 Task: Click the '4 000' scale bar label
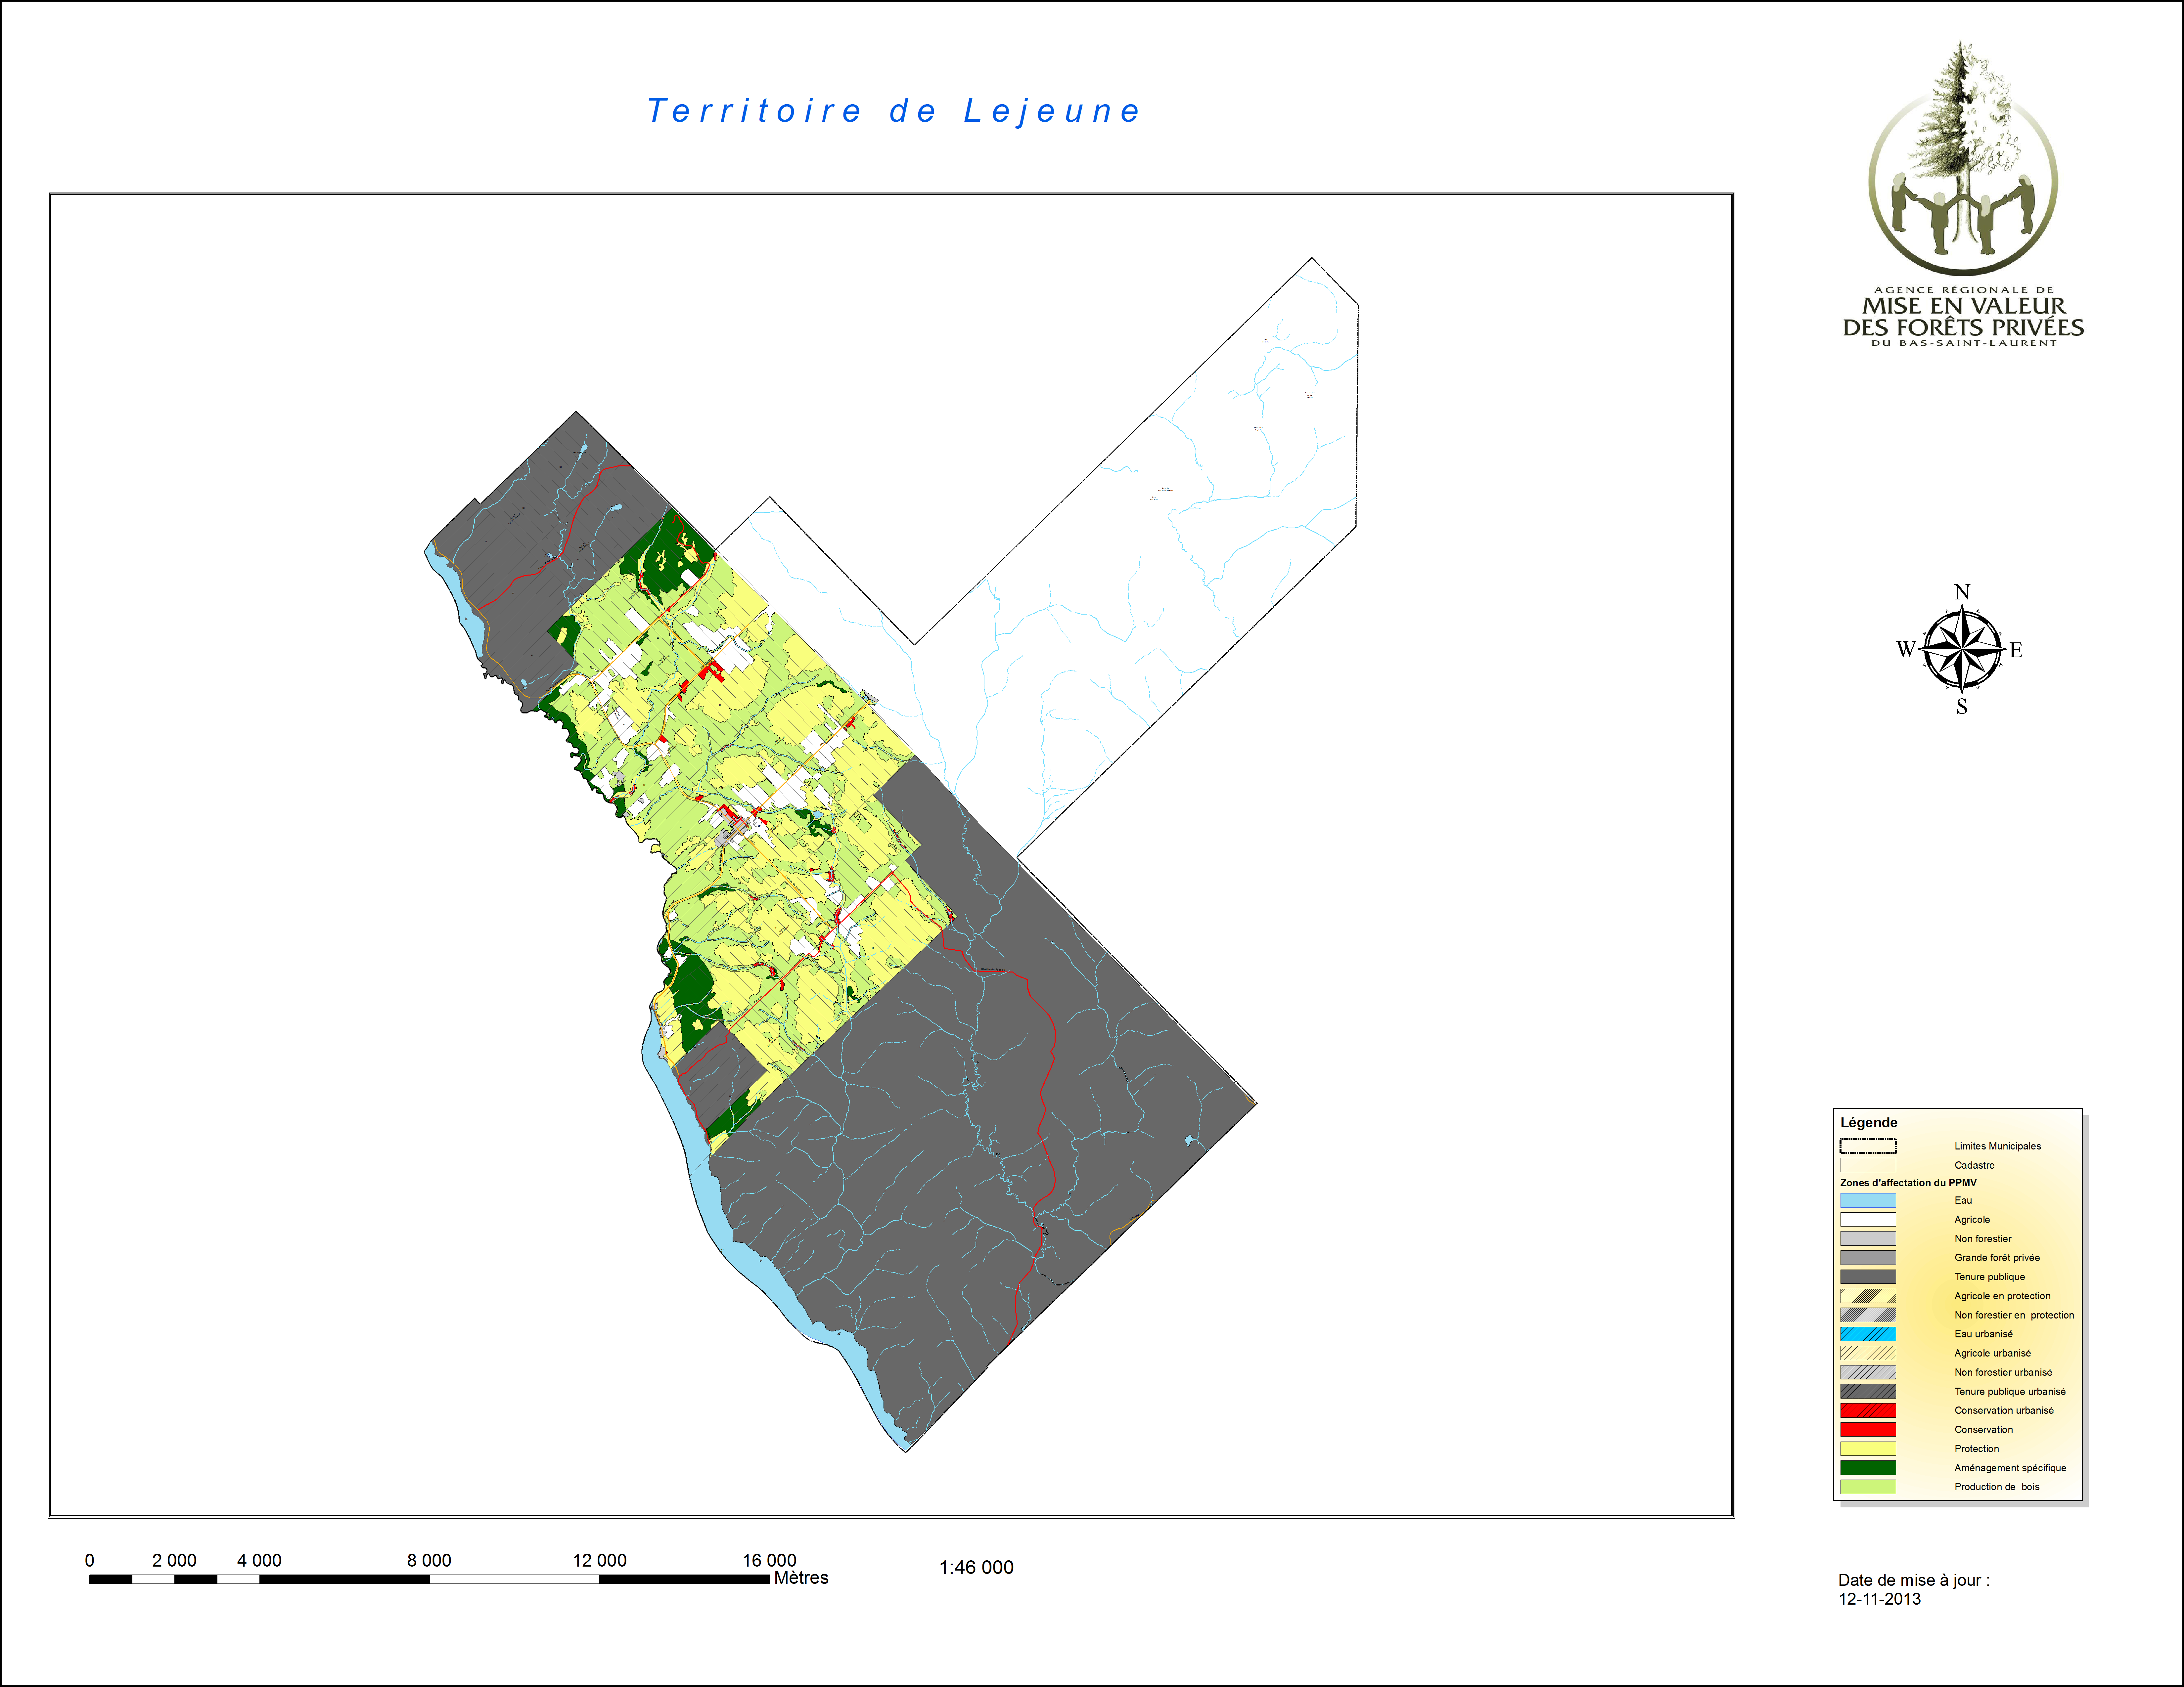[x=259, y=1560]
